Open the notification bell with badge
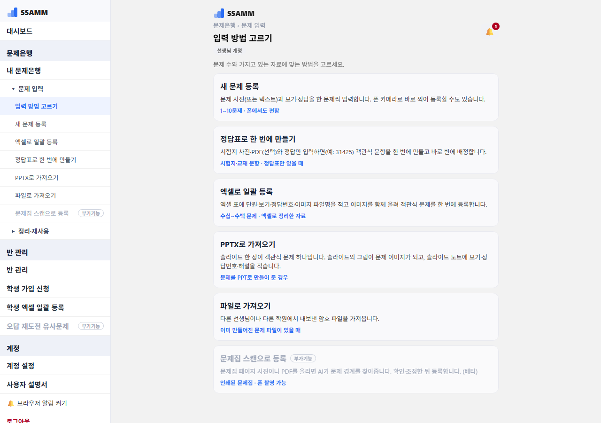Screen dimensions: 601x423 490,31
